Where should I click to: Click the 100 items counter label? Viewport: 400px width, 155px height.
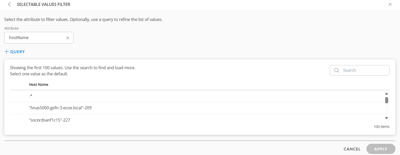click(381, 126)
